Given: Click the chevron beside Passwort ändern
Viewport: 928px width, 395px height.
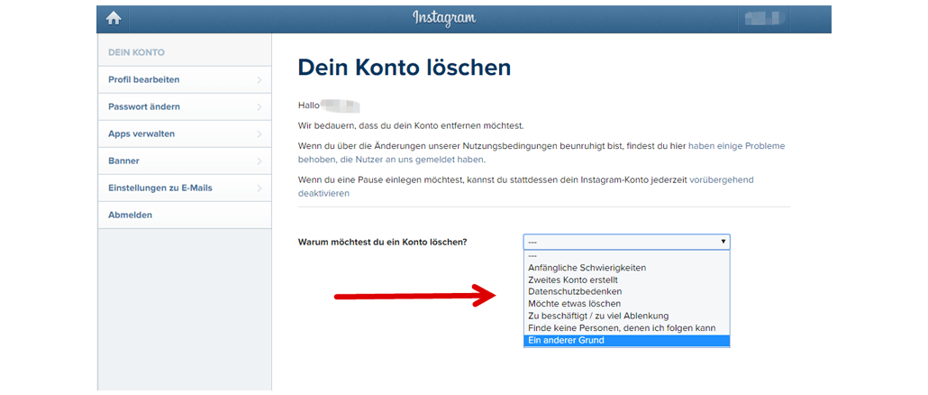Looking at the screenshot, I should 259,107.
